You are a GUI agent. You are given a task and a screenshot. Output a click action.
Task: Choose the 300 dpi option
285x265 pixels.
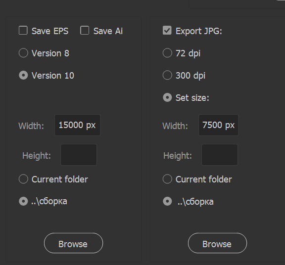(167, 75)
